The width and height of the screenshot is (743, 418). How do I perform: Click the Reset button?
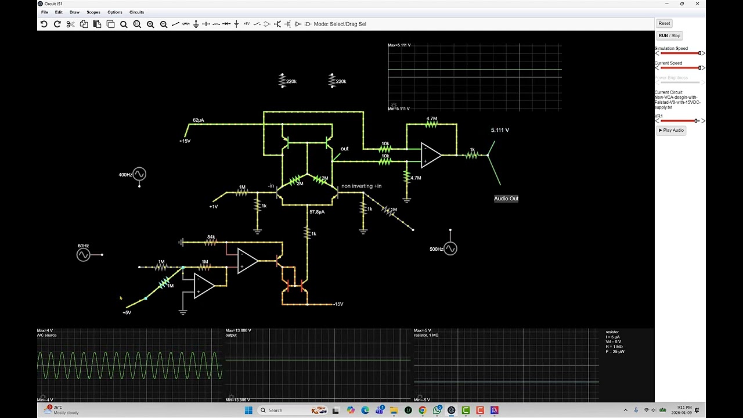tap(664, 23)
